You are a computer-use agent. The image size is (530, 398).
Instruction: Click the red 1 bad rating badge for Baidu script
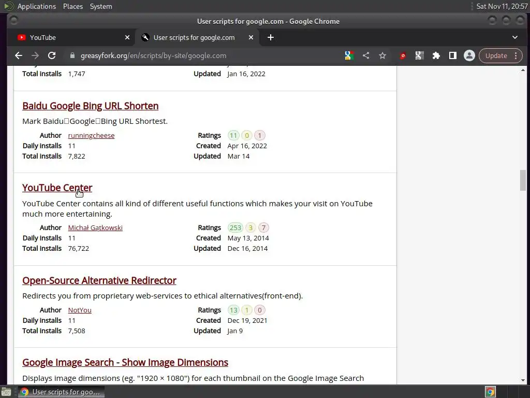pyautogui.click(x=260, y=135)
